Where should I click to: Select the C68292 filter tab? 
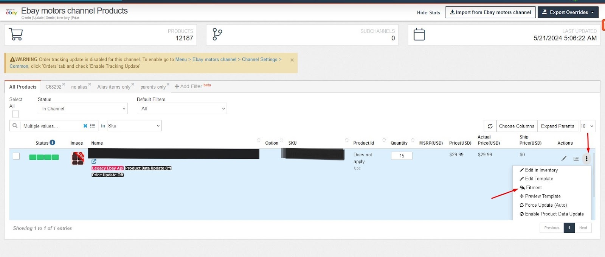[53, 87]
